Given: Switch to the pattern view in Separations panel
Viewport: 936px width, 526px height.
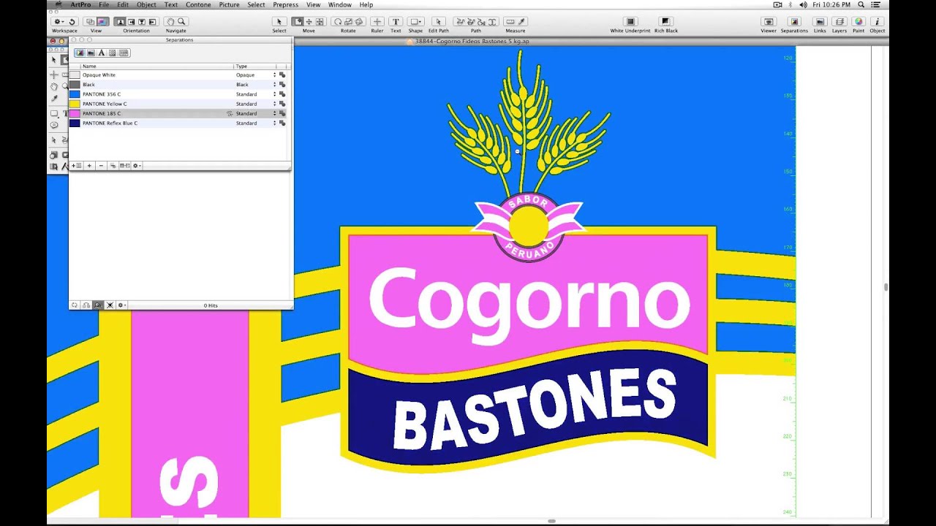Looking at the screenshot, I should coord(113,53).
